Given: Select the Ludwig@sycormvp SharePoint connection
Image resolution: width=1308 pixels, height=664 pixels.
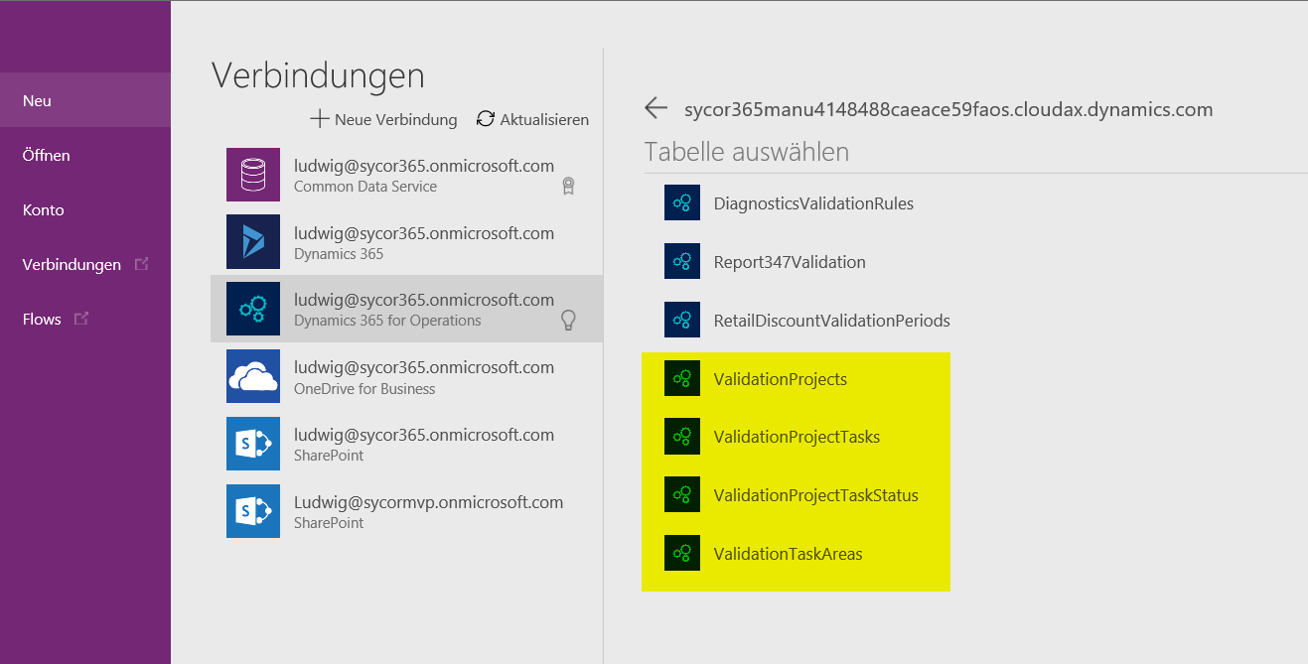Looking at the screenshot, I should (428, 511).
